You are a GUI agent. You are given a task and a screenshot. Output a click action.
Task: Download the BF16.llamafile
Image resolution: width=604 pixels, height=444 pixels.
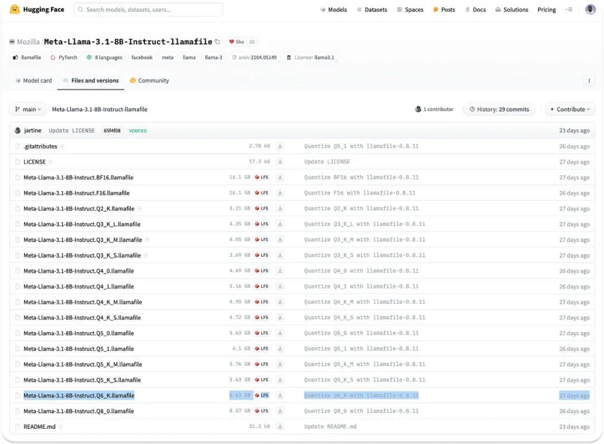(280, 177)
